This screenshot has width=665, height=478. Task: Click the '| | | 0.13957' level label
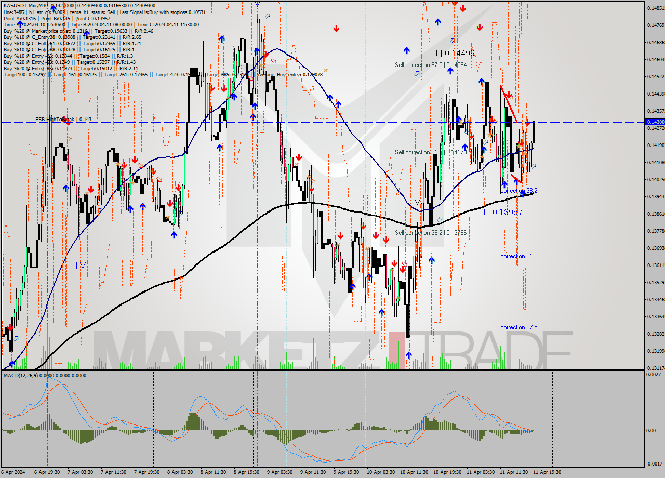coord(500,212)
